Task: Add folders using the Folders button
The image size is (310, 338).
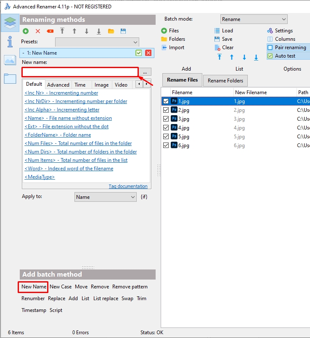Action: (x=173, y=39)
